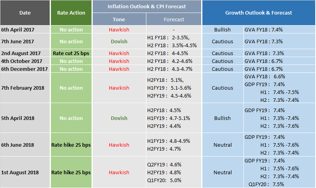
Task: Select the Growth Outlook & Forecast header
Action: pos(258,13)
